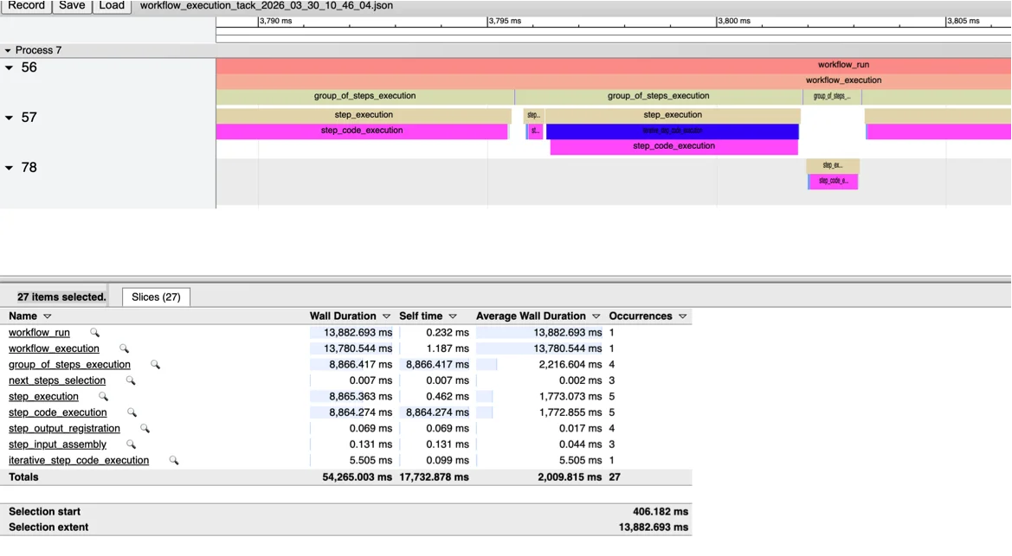Open the Self time column dropdown

(451, 316)
